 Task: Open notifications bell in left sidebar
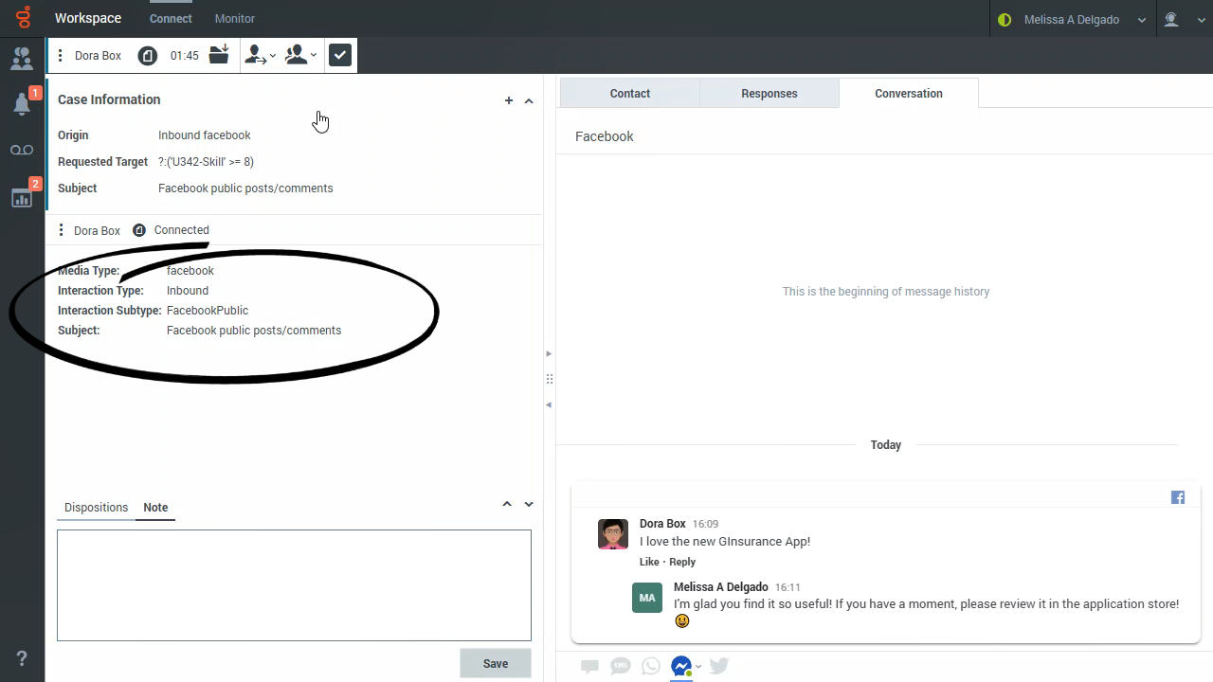(x=22, y=103)
